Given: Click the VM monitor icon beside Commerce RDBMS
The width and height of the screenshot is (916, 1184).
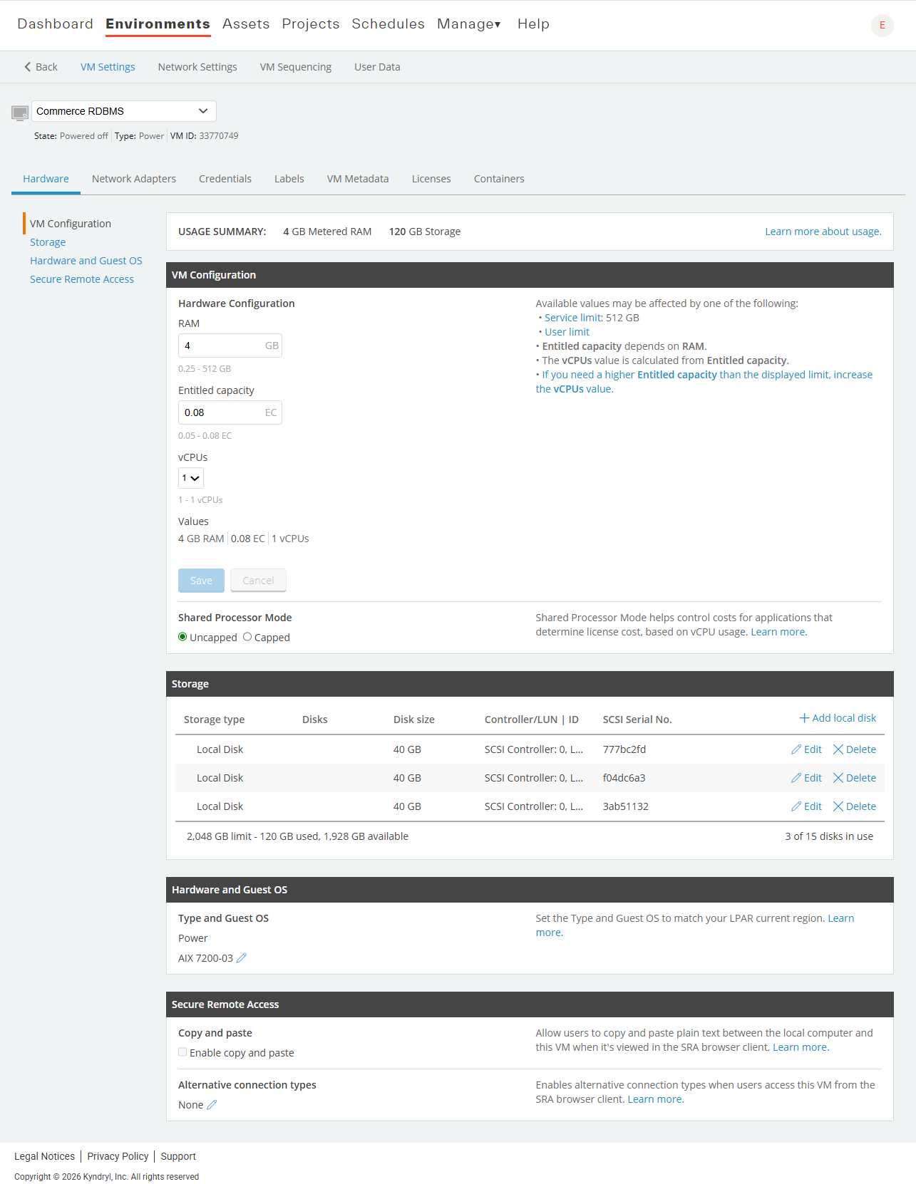Looking at the screenshot, I should [x=20, y=113].
